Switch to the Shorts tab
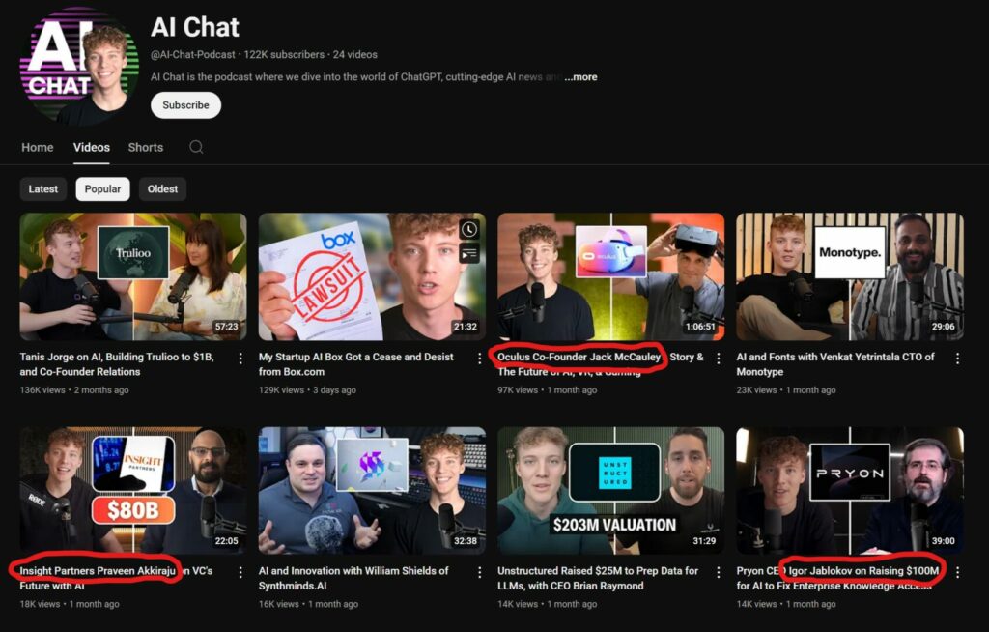Screen dimensions: 989x632 [x=146, y=147]
